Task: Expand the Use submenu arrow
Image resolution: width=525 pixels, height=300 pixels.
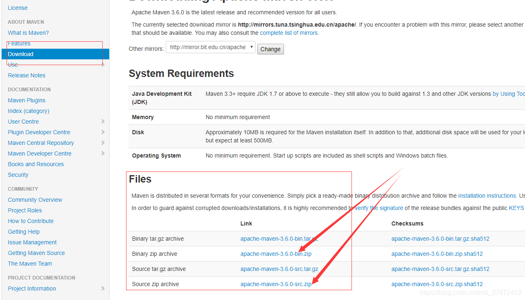Action: pos(103,65)
